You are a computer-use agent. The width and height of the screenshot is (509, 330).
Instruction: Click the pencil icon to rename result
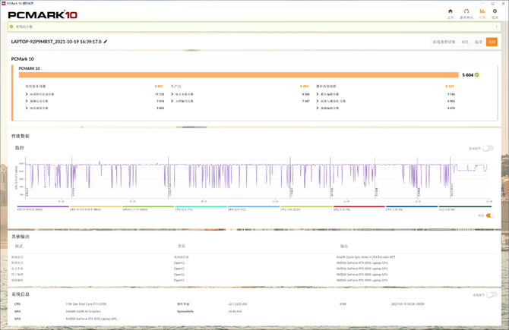[106, 42]
